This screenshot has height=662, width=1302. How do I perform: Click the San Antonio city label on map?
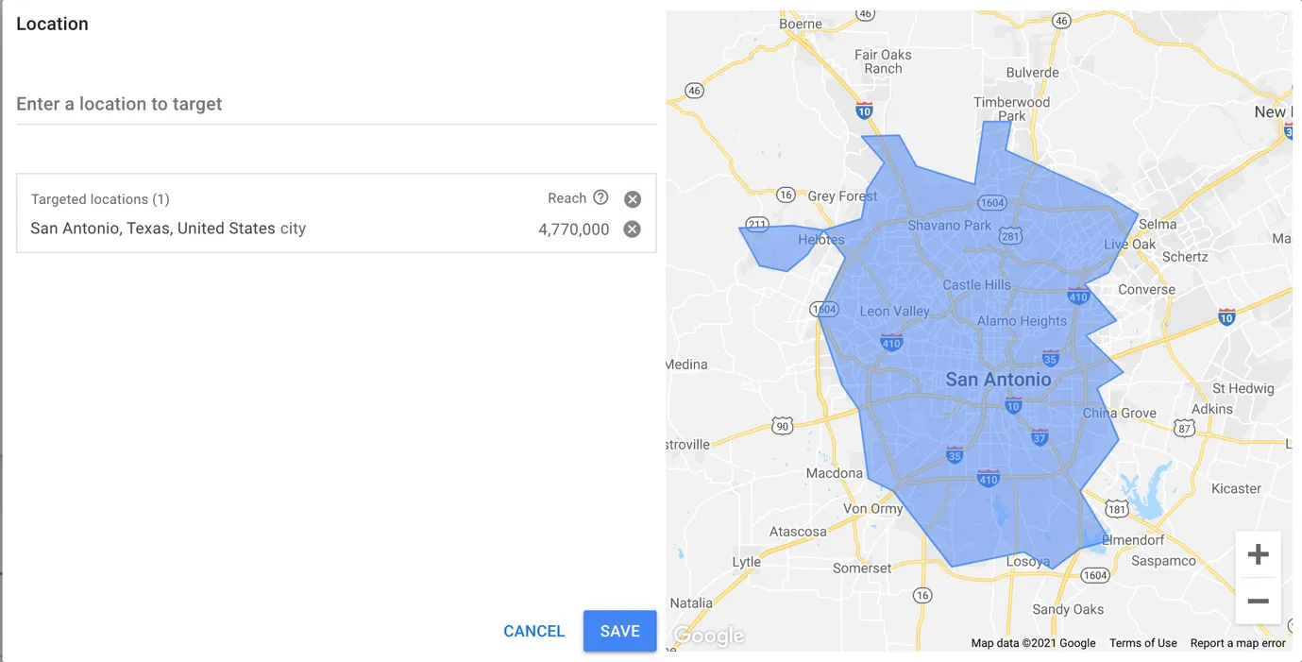[x=998, y=380]
